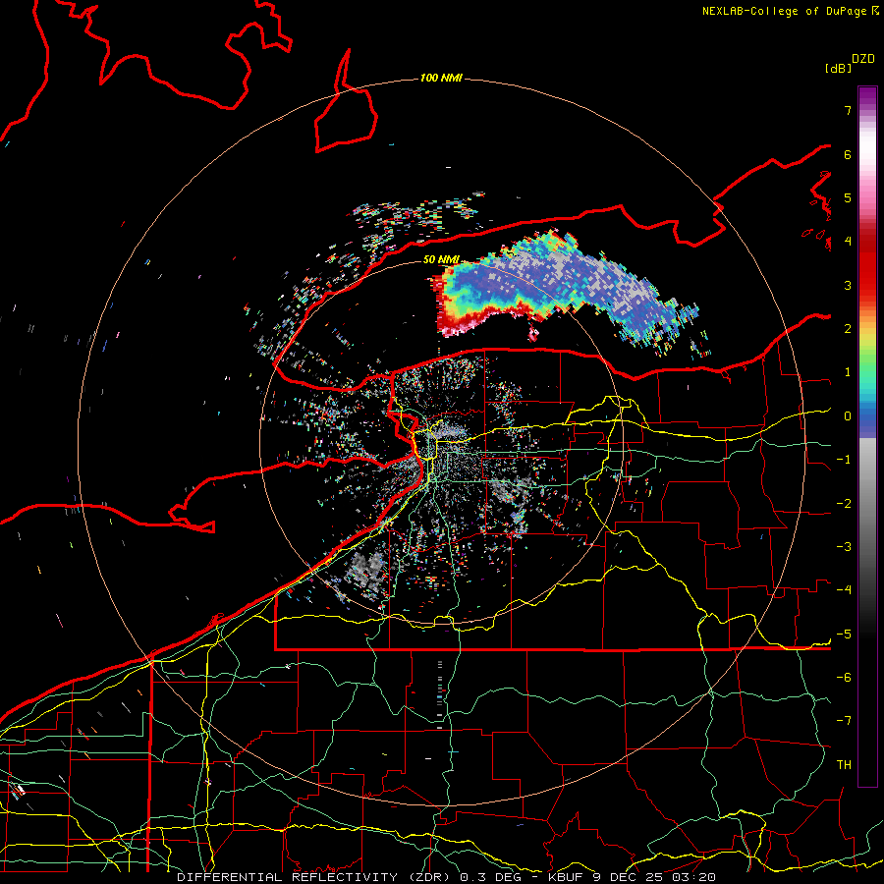The width and height of the screenshot is (884, 884).
Task: Click the -7 value on the color scale
Action: coord(844,721)
